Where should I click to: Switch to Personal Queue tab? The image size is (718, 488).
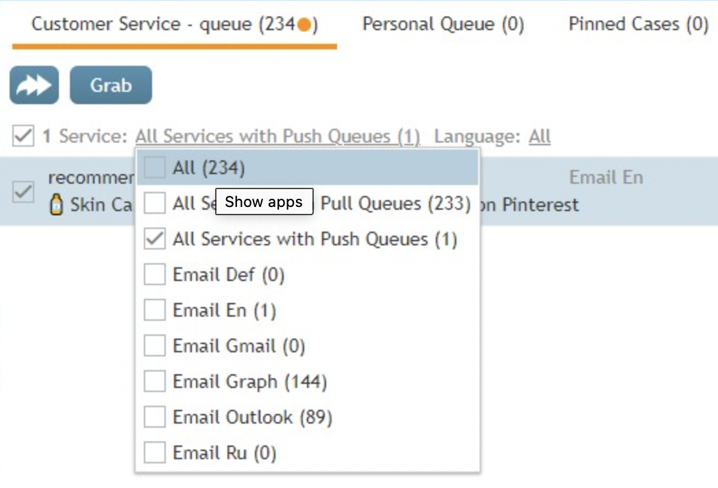[443, 25]
